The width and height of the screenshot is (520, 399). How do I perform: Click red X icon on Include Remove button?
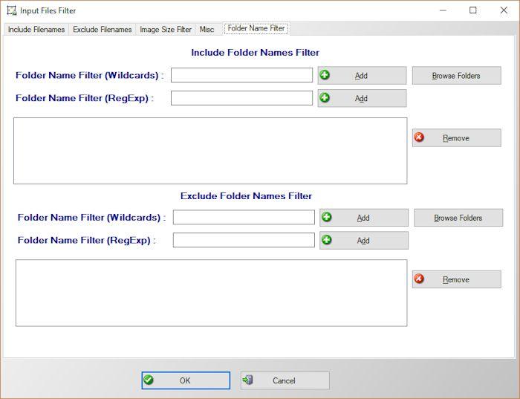pyautogui.click(x=420, y=137)
